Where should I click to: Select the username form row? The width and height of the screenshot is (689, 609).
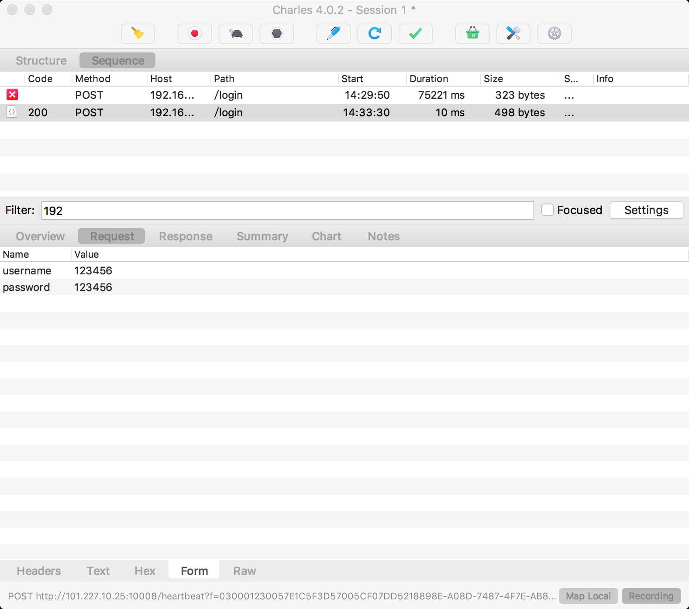point(344,270)
